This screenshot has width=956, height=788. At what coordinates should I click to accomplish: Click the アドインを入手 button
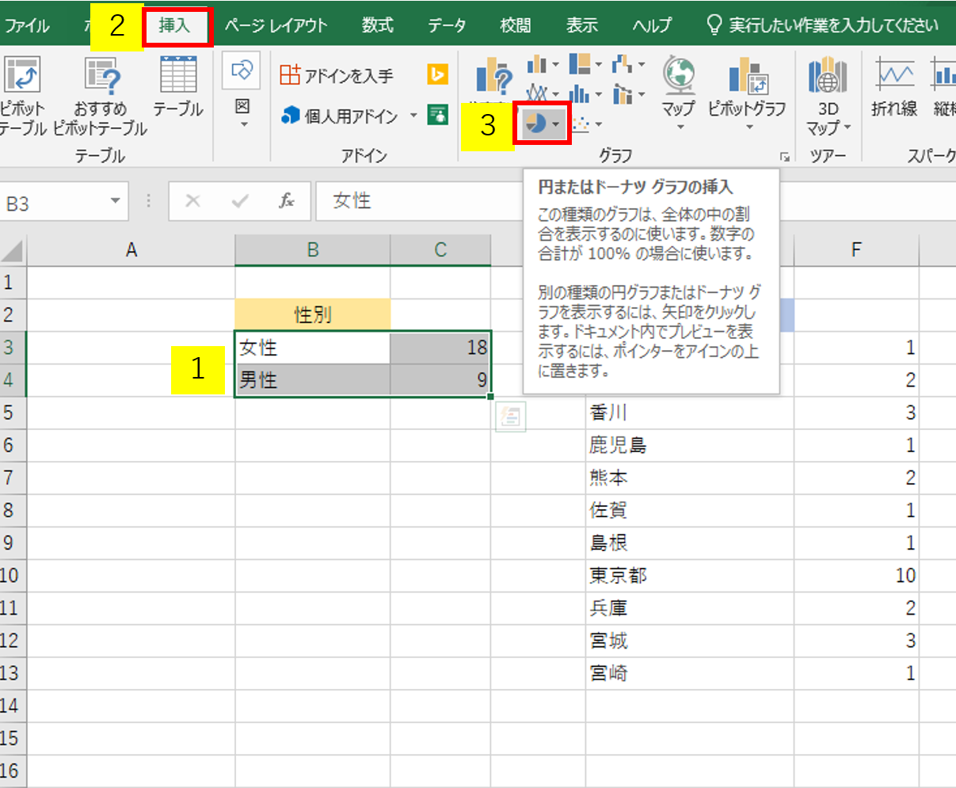click(337, 75)
